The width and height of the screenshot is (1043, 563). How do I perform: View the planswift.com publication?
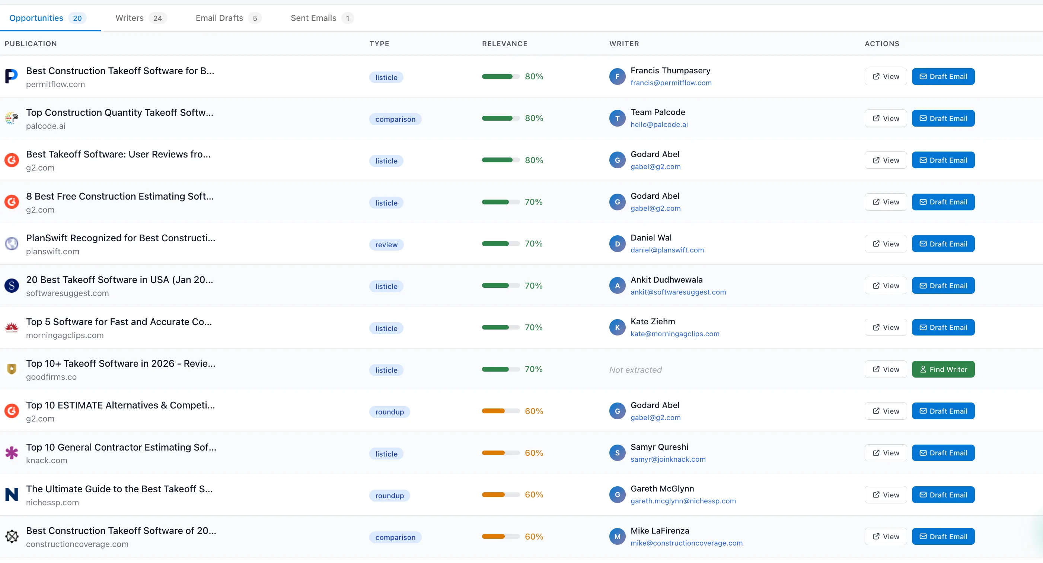tap(885, 244)
